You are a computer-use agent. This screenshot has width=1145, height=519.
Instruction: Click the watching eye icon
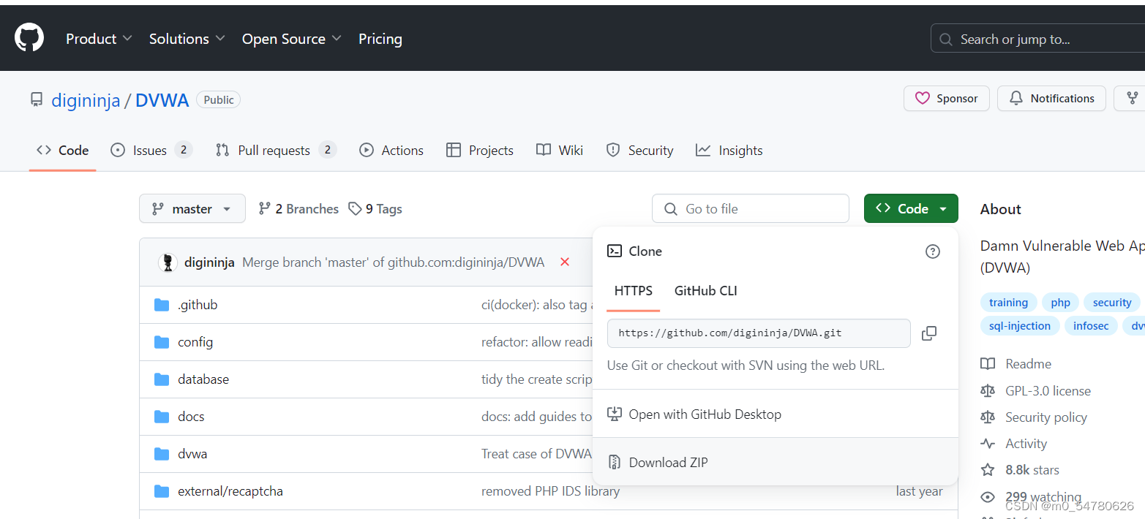[988, 496]
